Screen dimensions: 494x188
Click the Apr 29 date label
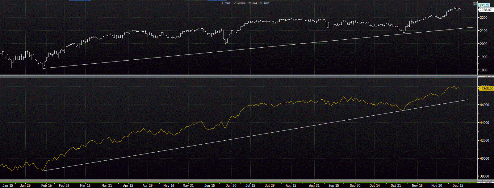[148, 186]
